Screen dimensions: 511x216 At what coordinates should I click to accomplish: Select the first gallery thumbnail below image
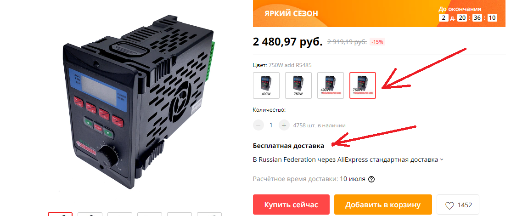[x=60, y=214]
